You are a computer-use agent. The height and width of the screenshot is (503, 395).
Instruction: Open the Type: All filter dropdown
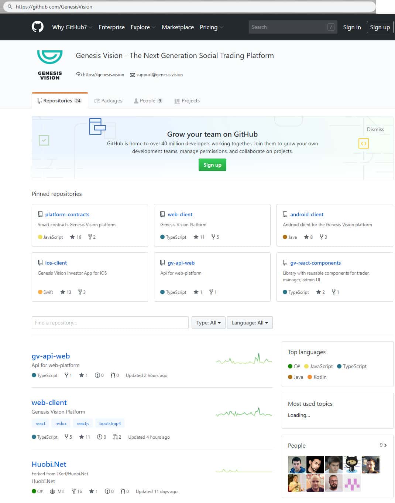[208, 323]
